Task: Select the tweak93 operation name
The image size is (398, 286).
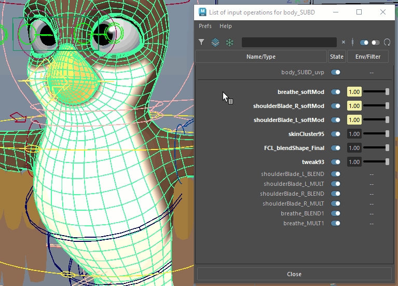Action: pyautogui.click(x=313, y=162)
